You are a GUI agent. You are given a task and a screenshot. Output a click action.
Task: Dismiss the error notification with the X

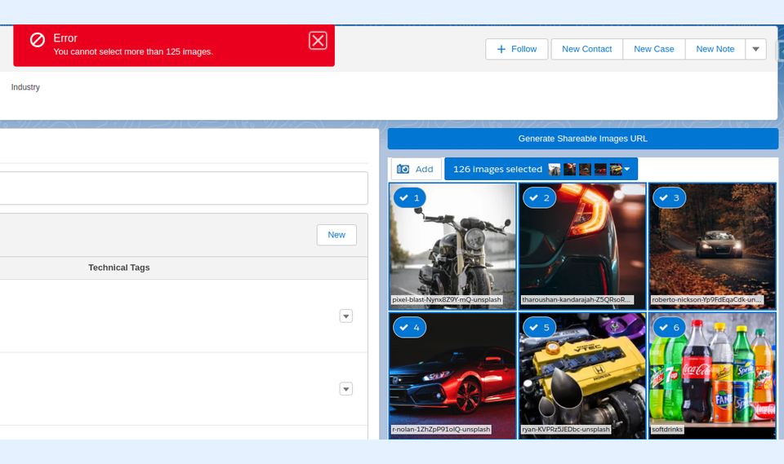click(x=318, y=41)
